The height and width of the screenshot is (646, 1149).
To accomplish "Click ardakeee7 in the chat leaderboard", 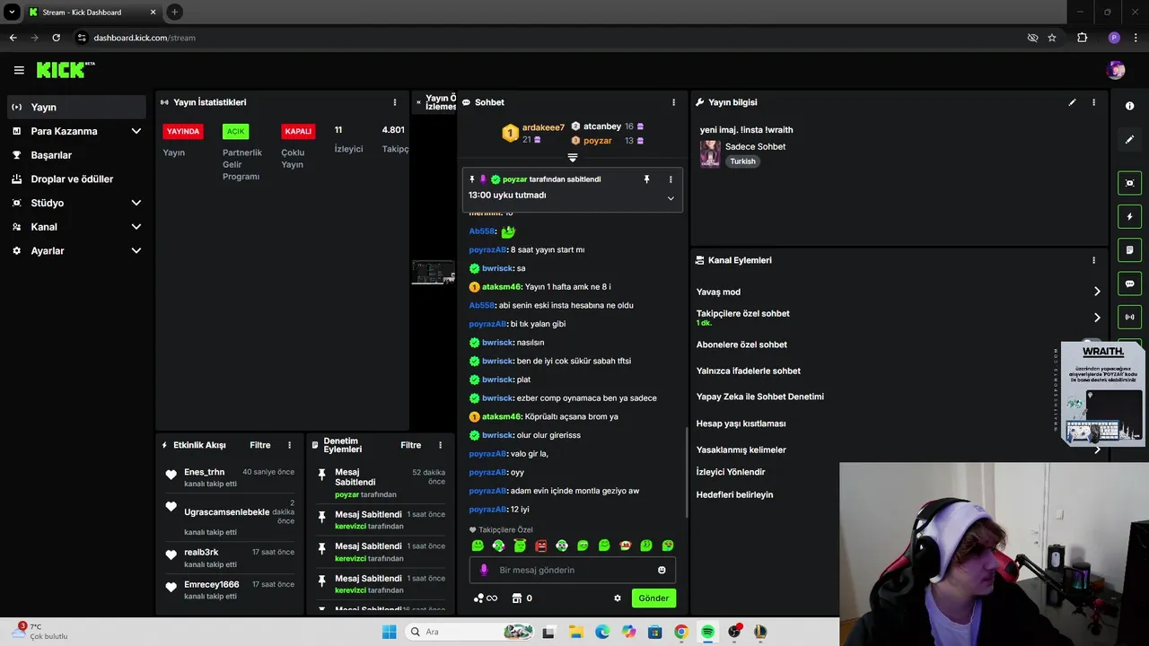I will (543, 127).
